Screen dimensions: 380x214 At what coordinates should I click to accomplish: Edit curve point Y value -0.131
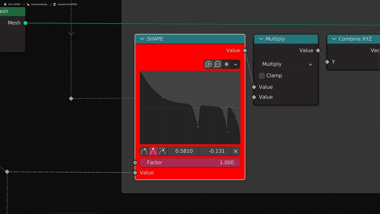click(216, 151)
